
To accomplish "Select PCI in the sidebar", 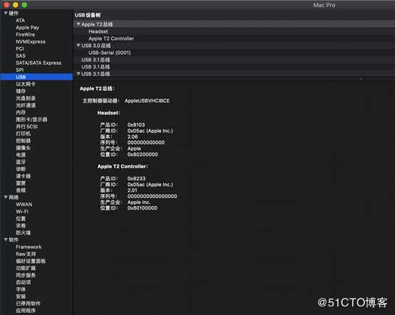I will 20,48.
